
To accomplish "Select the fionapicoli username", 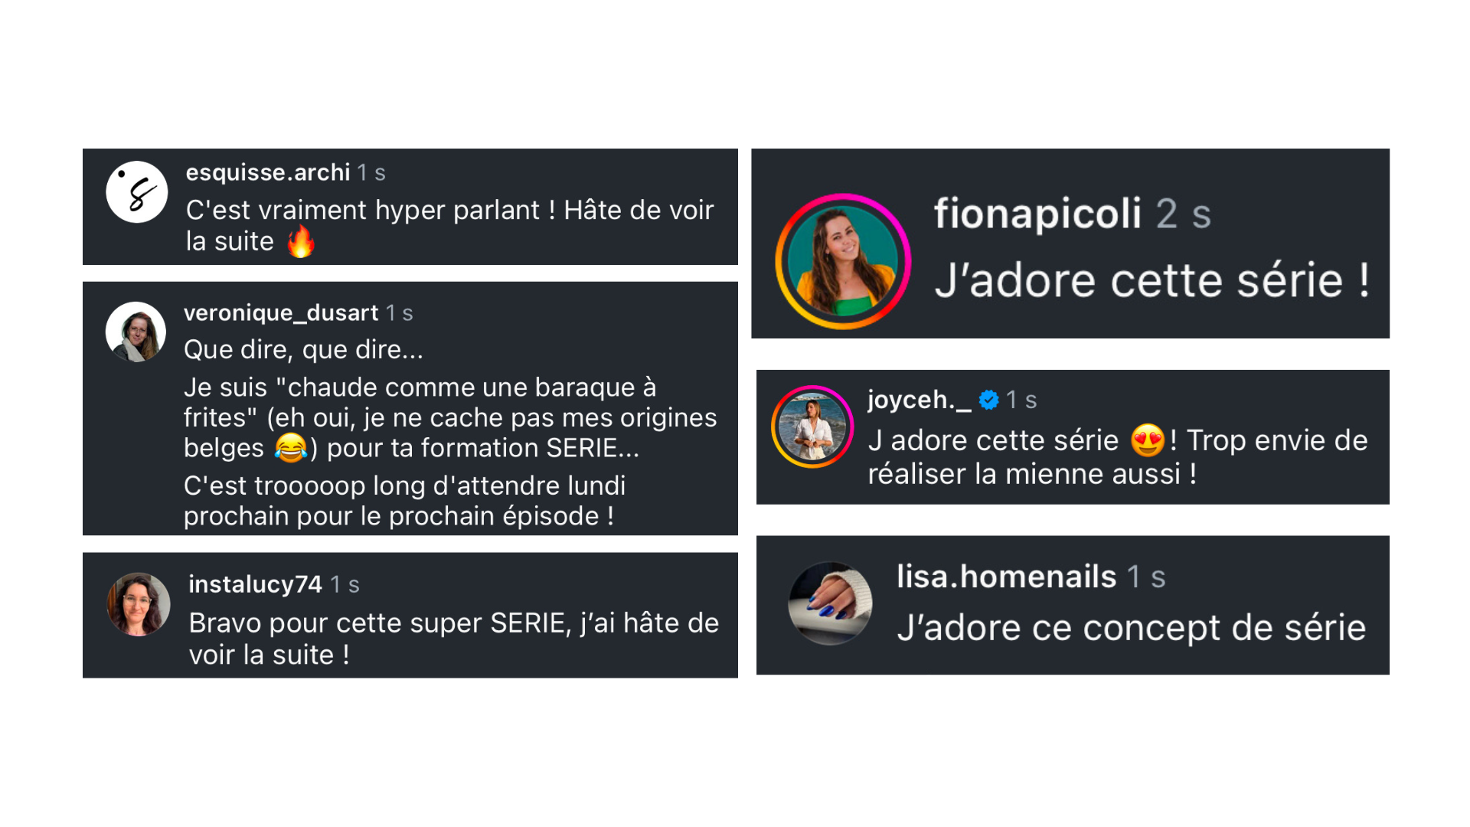I will point(1037,213).
